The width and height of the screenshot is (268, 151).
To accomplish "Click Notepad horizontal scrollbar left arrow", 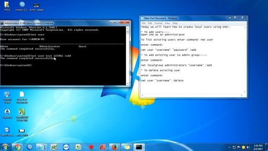I will tap(142, 95).
